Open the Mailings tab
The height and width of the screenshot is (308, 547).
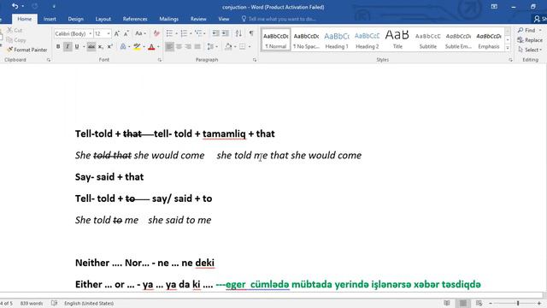[169, 19]
